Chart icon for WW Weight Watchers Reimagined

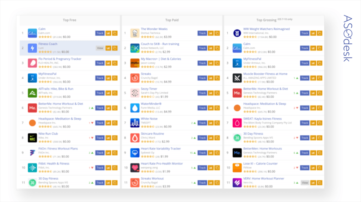point(313,33)
